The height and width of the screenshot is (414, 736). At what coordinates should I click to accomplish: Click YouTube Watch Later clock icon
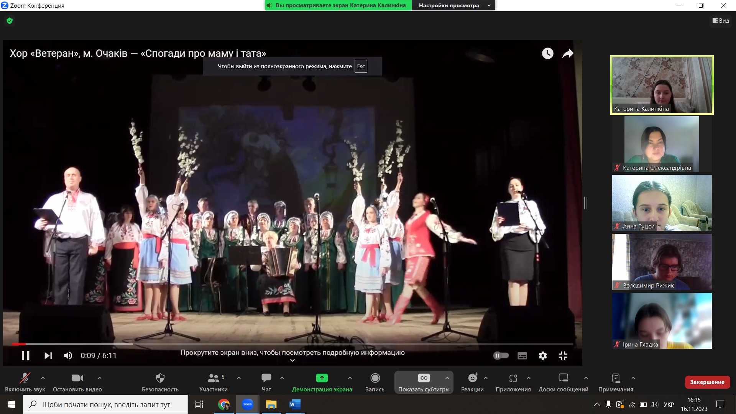point(547,53)
